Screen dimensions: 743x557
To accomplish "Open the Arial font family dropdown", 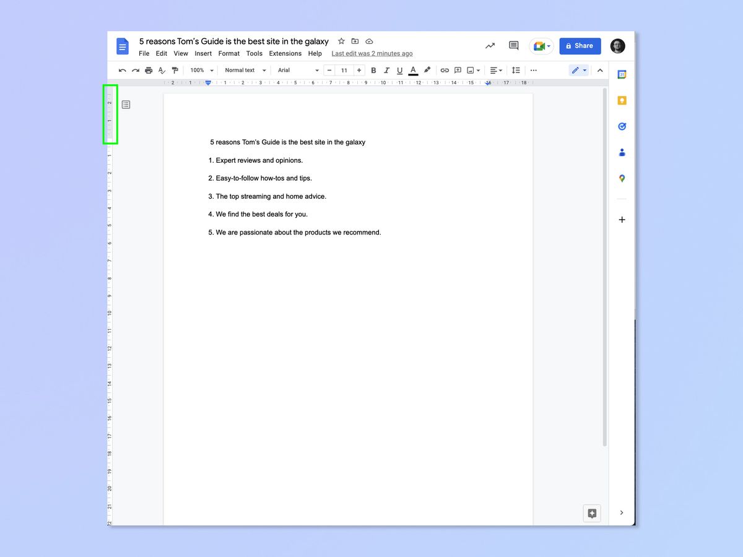I will click(296, 70).
